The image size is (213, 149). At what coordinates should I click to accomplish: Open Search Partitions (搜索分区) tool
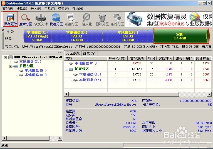point(26,19)
